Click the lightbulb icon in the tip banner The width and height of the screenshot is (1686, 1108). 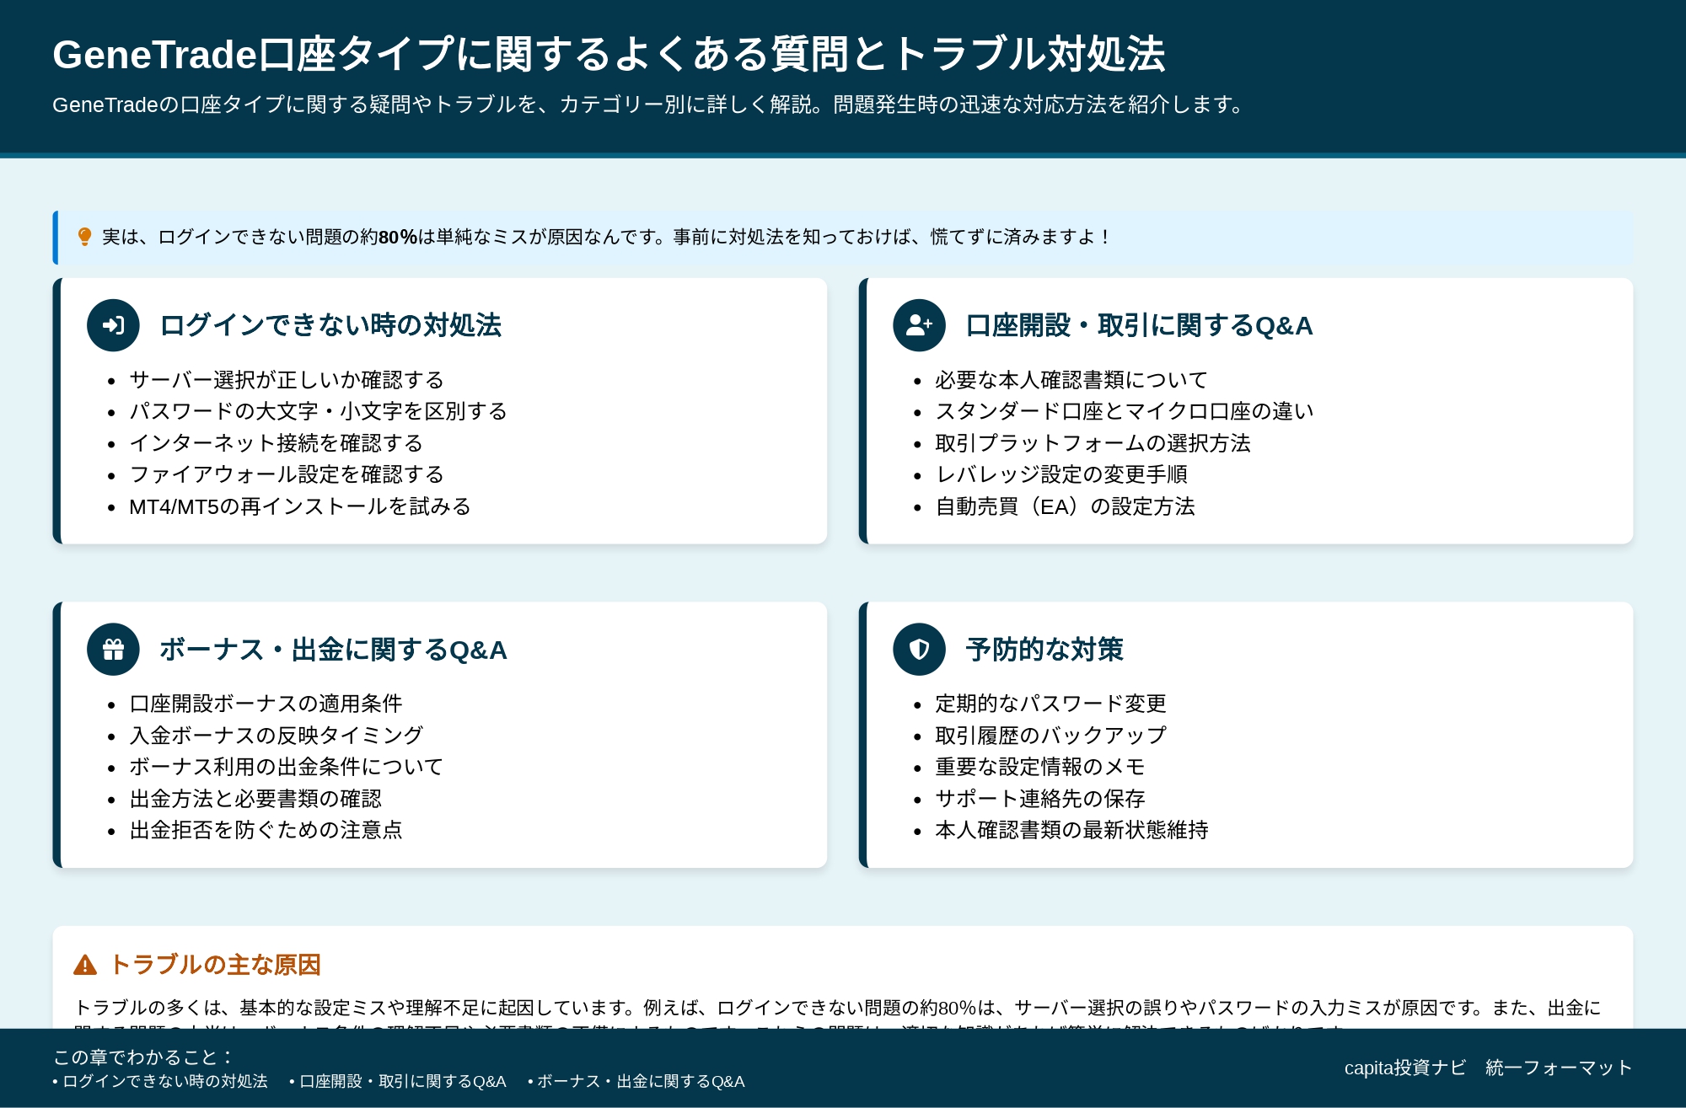coord(84,237)
